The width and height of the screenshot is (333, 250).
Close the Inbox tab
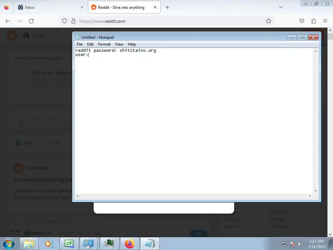point(82,7)
